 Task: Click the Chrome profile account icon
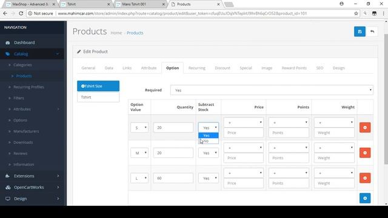pos(341,4)
